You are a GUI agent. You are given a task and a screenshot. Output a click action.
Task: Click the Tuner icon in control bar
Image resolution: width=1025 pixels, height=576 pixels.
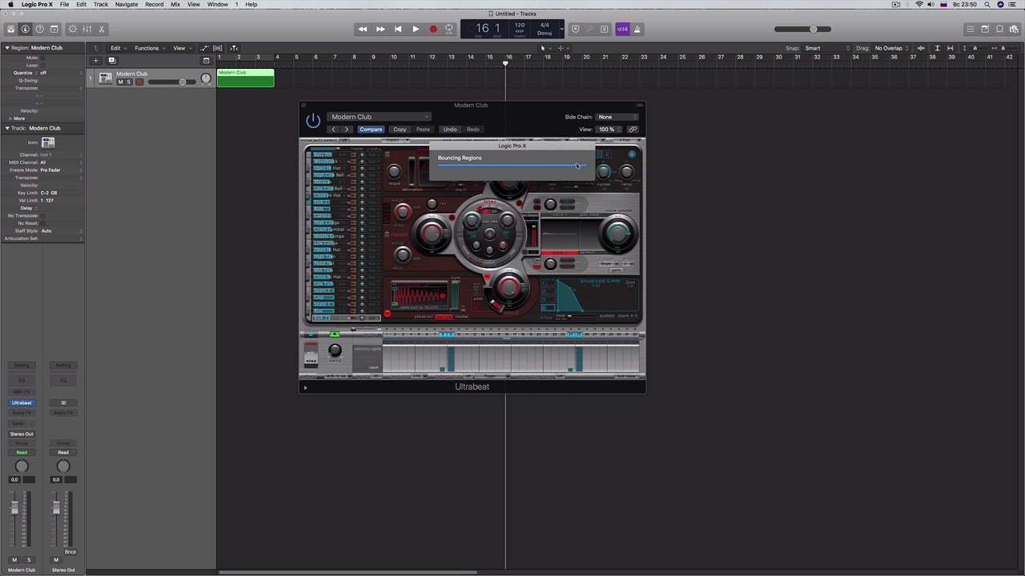point(590,30)
